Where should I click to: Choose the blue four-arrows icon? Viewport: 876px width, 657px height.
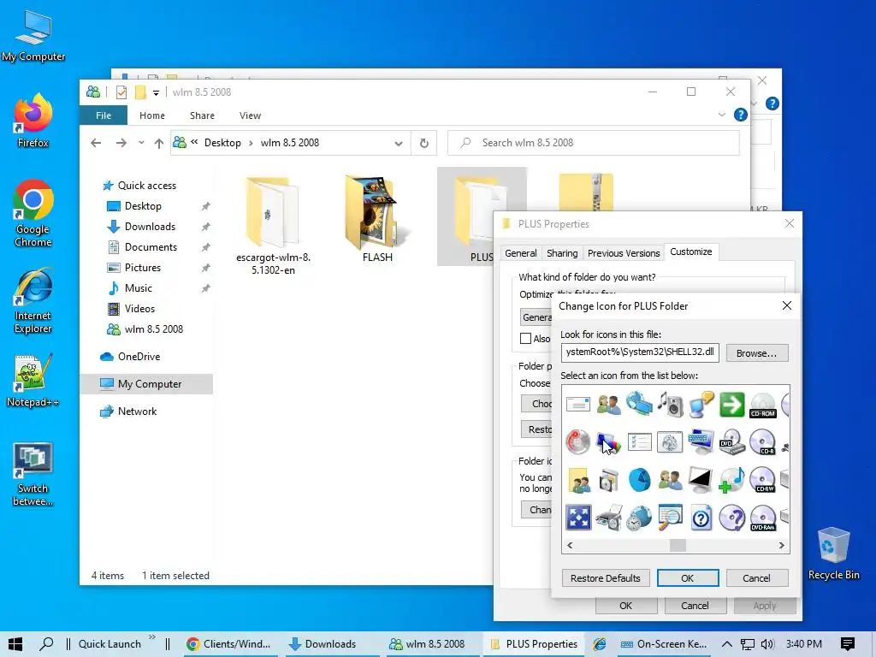[577, 518]
